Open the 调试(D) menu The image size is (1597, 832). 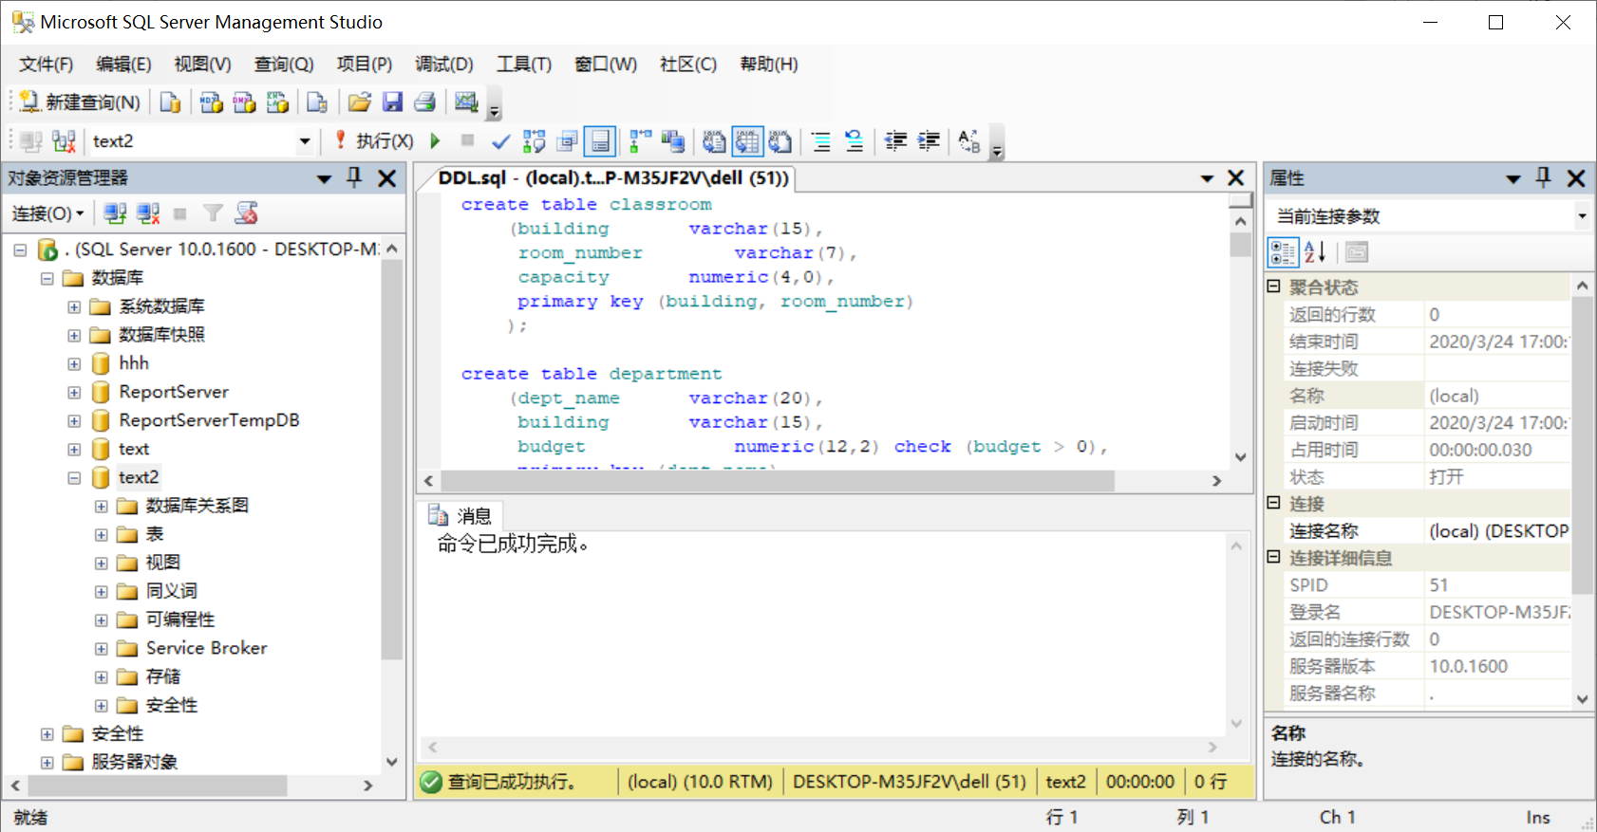[x=443, y=65]
